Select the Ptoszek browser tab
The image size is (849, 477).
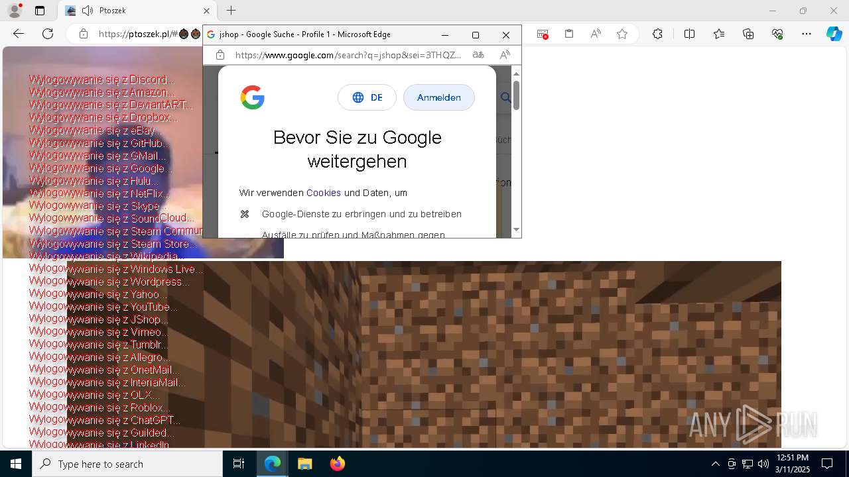point(137,11)
